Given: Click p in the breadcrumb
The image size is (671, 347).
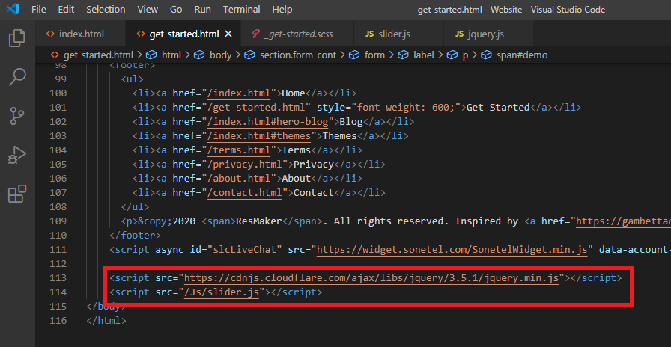Looking at the screenshot, I should pos(465,55).
